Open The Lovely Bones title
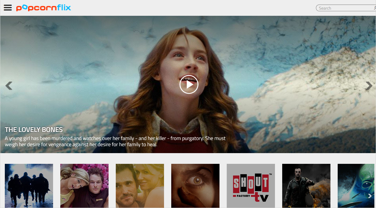This screenshot has width=376, height=208. pyautogui.click(x=34, y=130)
